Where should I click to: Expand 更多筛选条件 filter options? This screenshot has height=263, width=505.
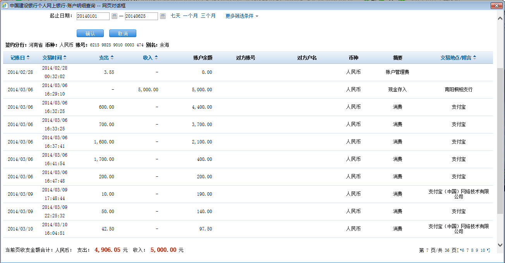(242, 16)
